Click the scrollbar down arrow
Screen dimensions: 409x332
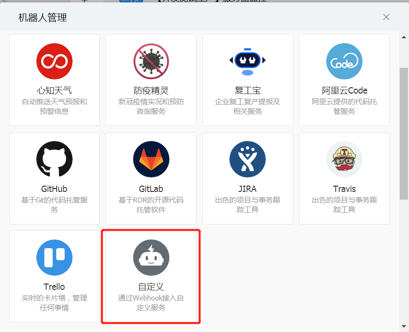pyautogui.click(x=404, y=326)
